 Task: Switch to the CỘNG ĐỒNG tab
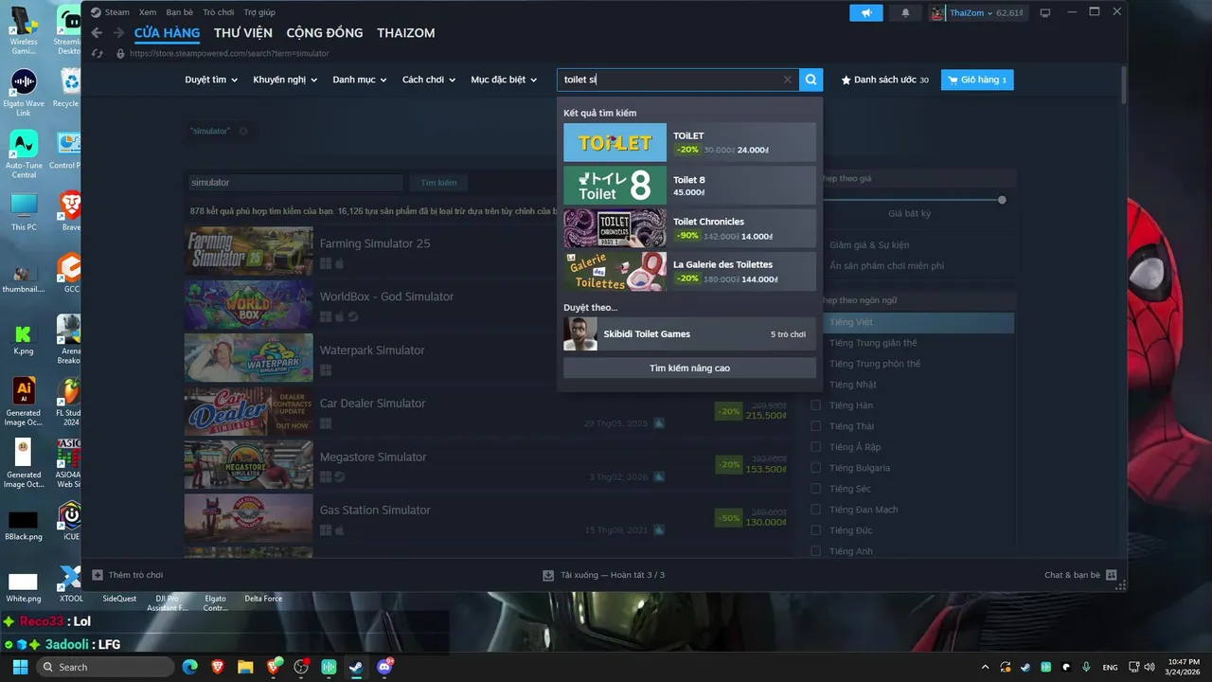(x=325, y=33)
